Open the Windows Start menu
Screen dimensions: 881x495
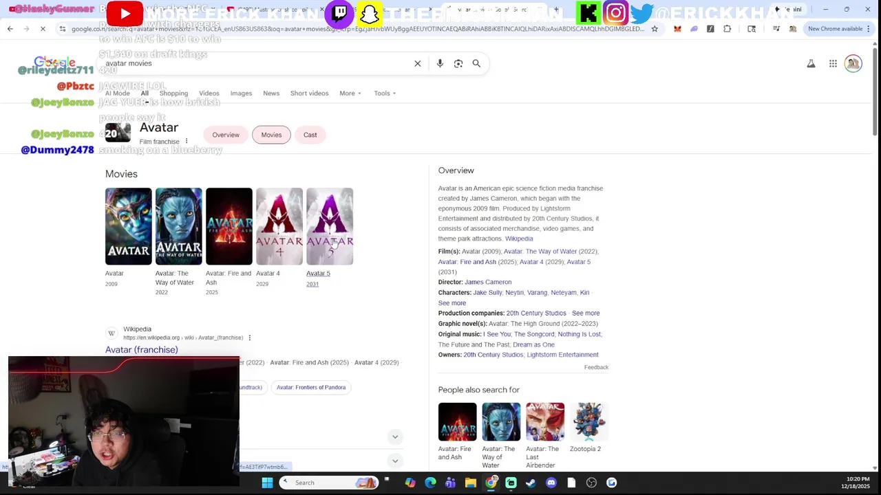pyautogui.click(x=267, y=483)
